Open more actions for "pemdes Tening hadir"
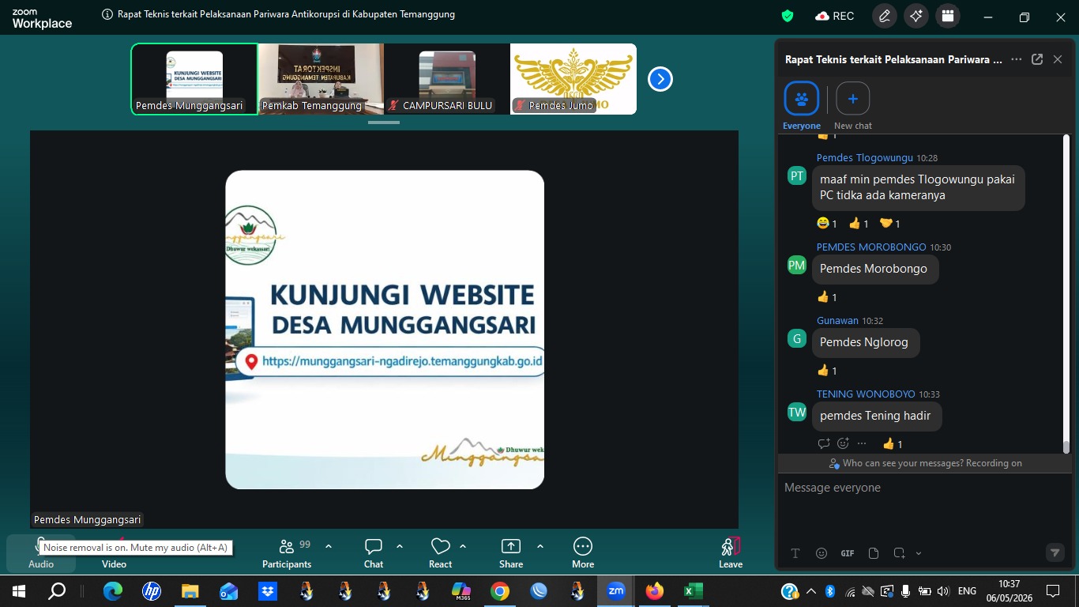The width and height of the screenshot is (1079, 607). [x=862, y=443]
